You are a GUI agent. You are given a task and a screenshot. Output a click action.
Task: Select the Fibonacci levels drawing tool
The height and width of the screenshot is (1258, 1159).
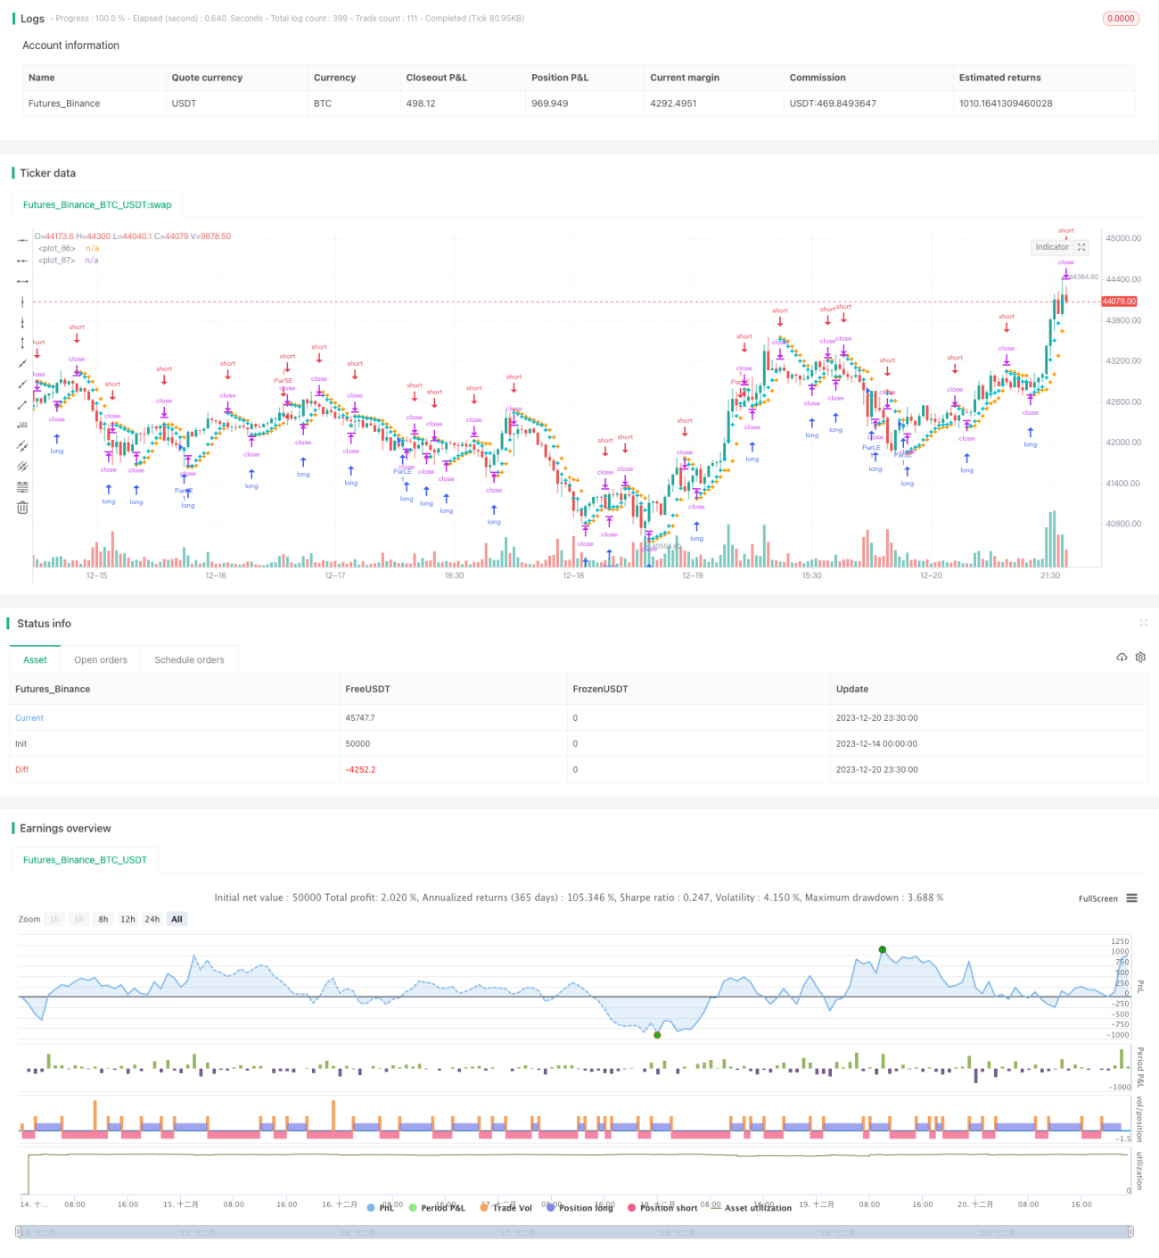(x=22, y=486)
